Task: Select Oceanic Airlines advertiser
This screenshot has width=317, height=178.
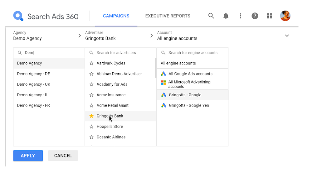Action: pos(111,137)
